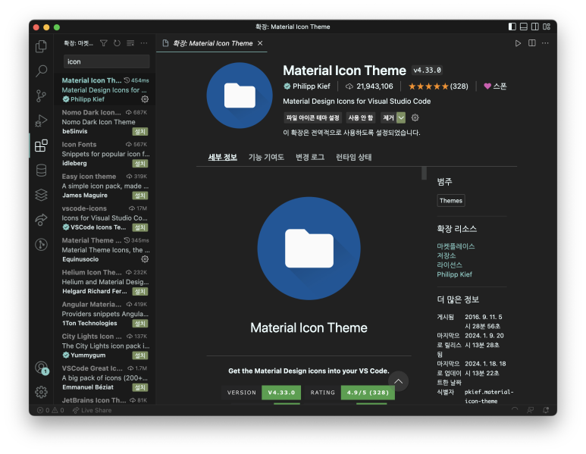Refresh the extensions list
The width and height of the screenshot is (586, 454).
coord(117,43)
